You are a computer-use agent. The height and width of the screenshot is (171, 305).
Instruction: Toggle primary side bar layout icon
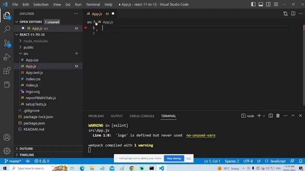click(253, 4)
